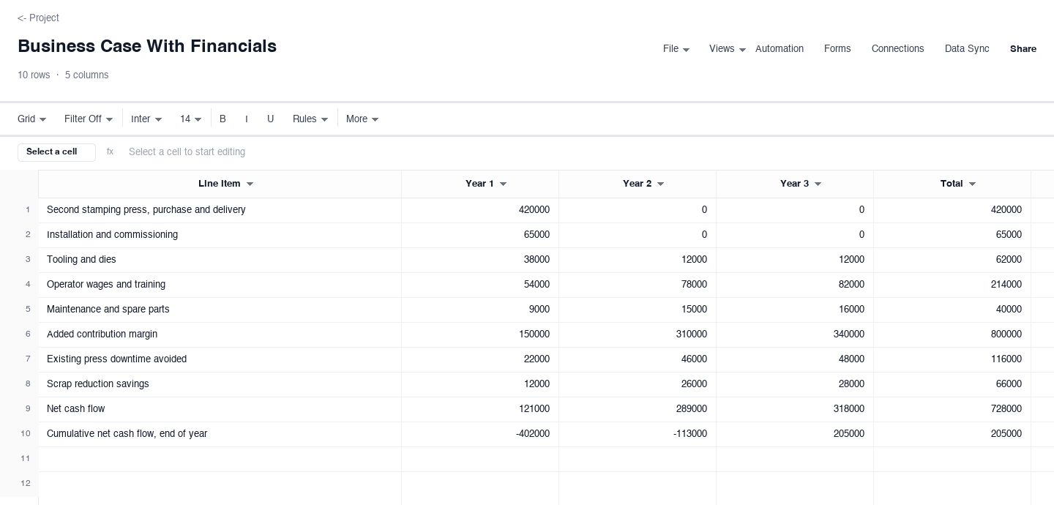The width and height of the screenshot is (1054, 505).
Task: Select Year 2 value 310000
Action: pyautogui.click(x=638, y=334)
